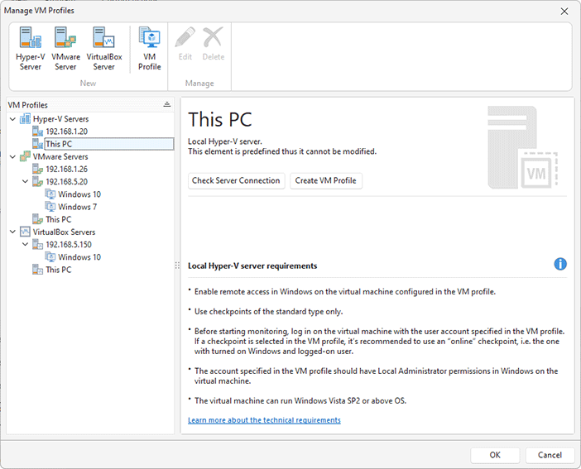Click the blue information icon

[x=560, y=264]
